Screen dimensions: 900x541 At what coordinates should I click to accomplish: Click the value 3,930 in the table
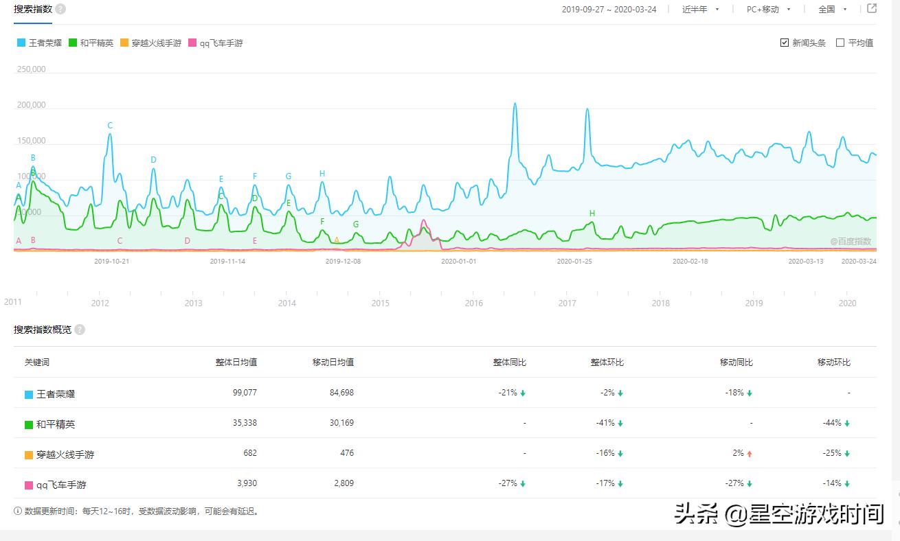(247, 483)
